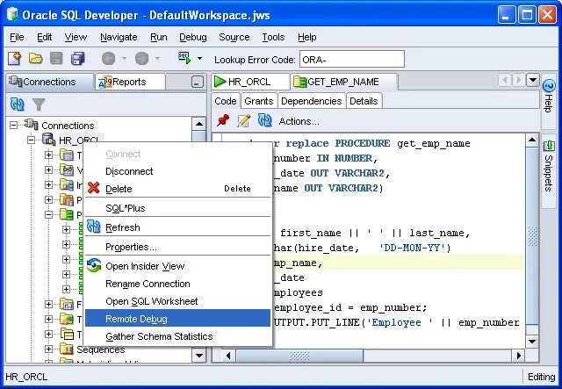This screenshot has width=562, height=389.
Task: Choose Rename Connection from context menu
Action: [x=177, y=284]
